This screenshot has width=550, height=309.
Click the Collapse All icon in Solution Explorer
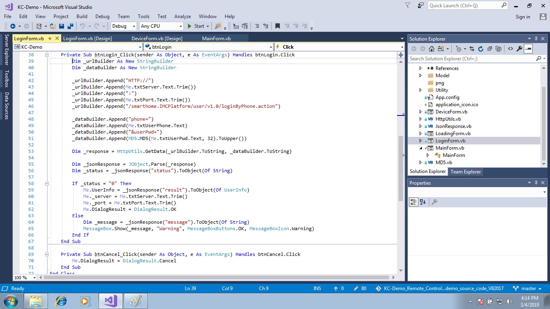(489, 49)
